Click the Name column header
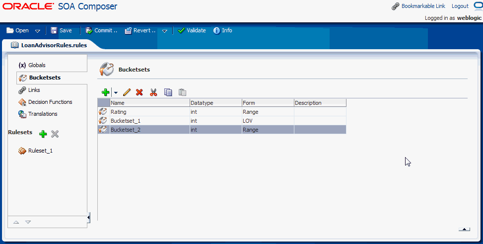 click(x=150, y=103)
